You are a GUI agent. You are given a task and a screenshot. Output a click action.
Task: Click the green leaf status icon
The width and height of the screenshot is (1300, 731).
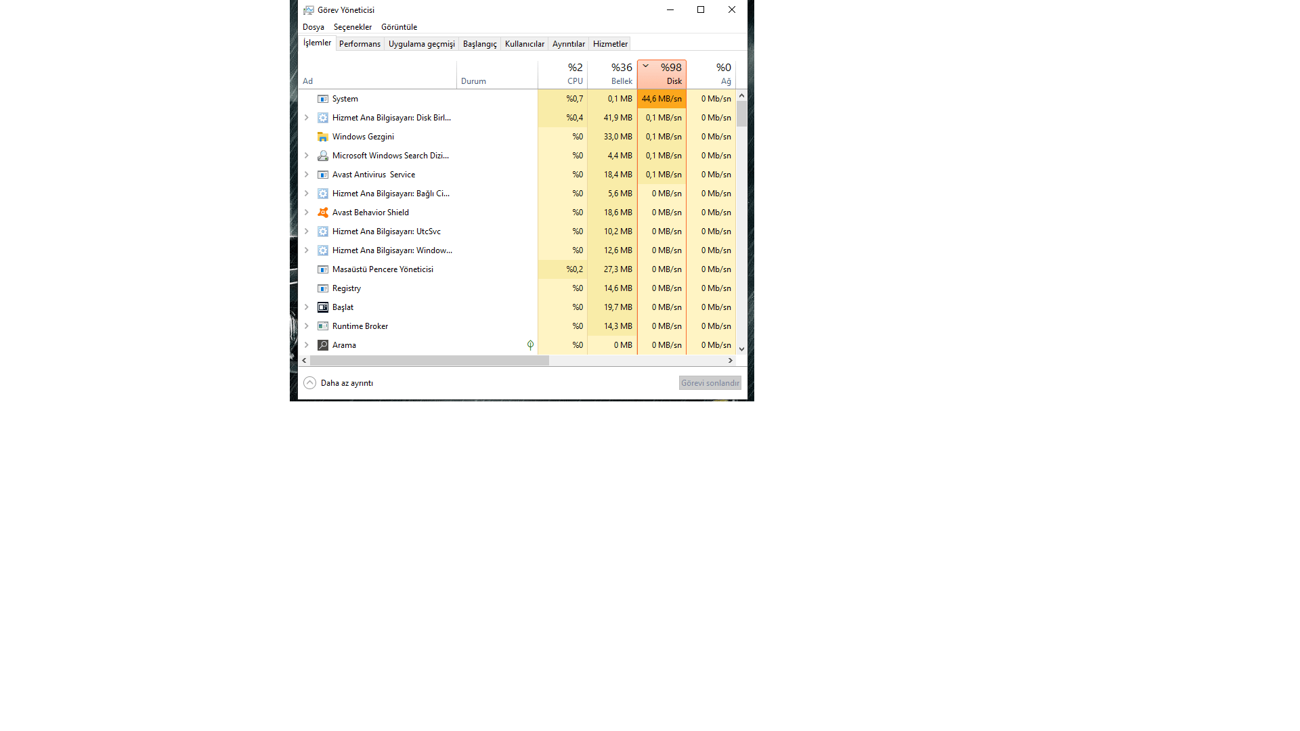coord(530,345)
